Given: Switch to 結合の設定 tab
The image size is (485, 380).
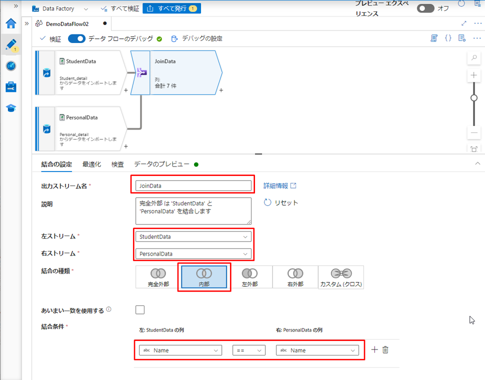Looking at the screenshot, I should (56, 164).
